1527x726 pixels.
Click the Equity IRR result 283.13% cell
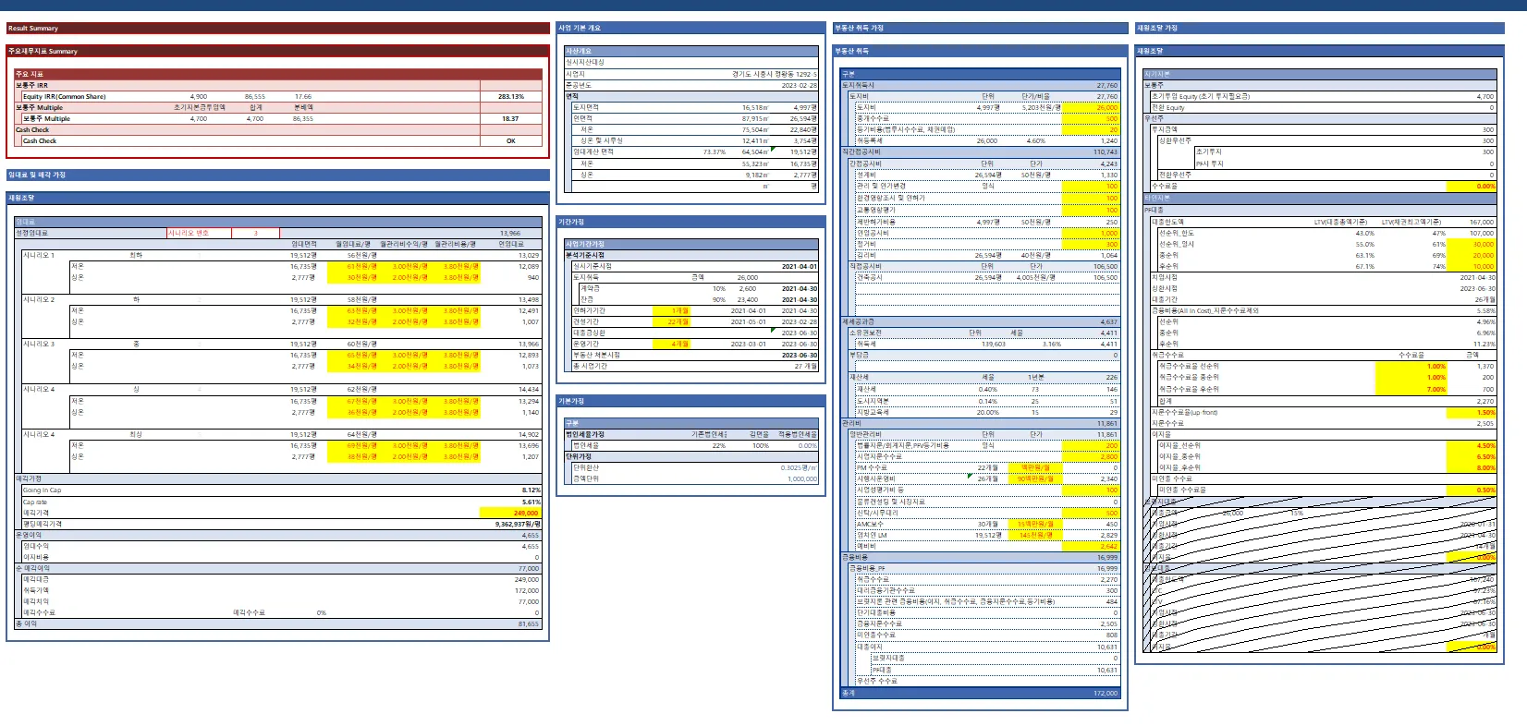[510, 96]
